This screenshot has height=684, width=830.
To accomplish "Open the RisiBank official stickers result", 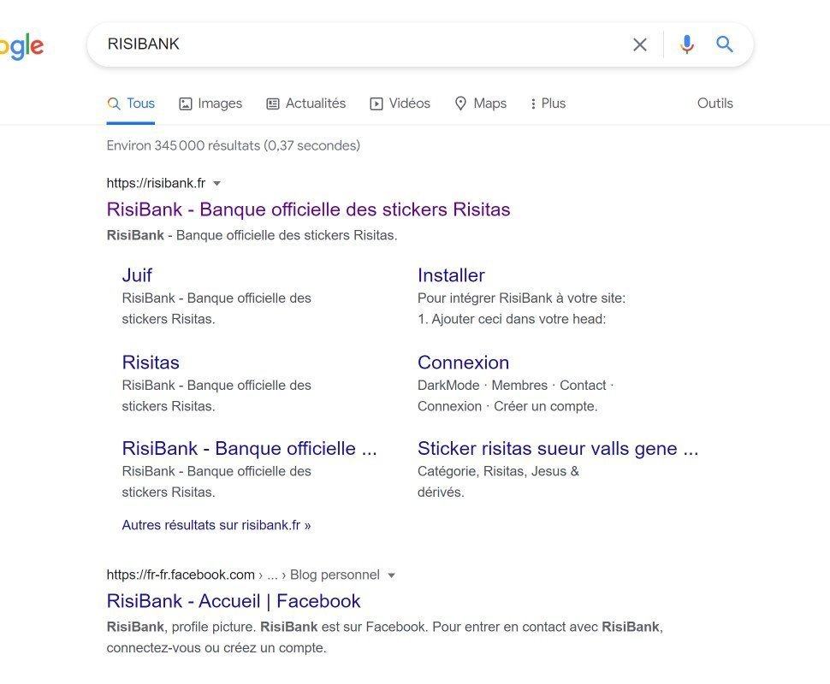I will coord(308,209).
